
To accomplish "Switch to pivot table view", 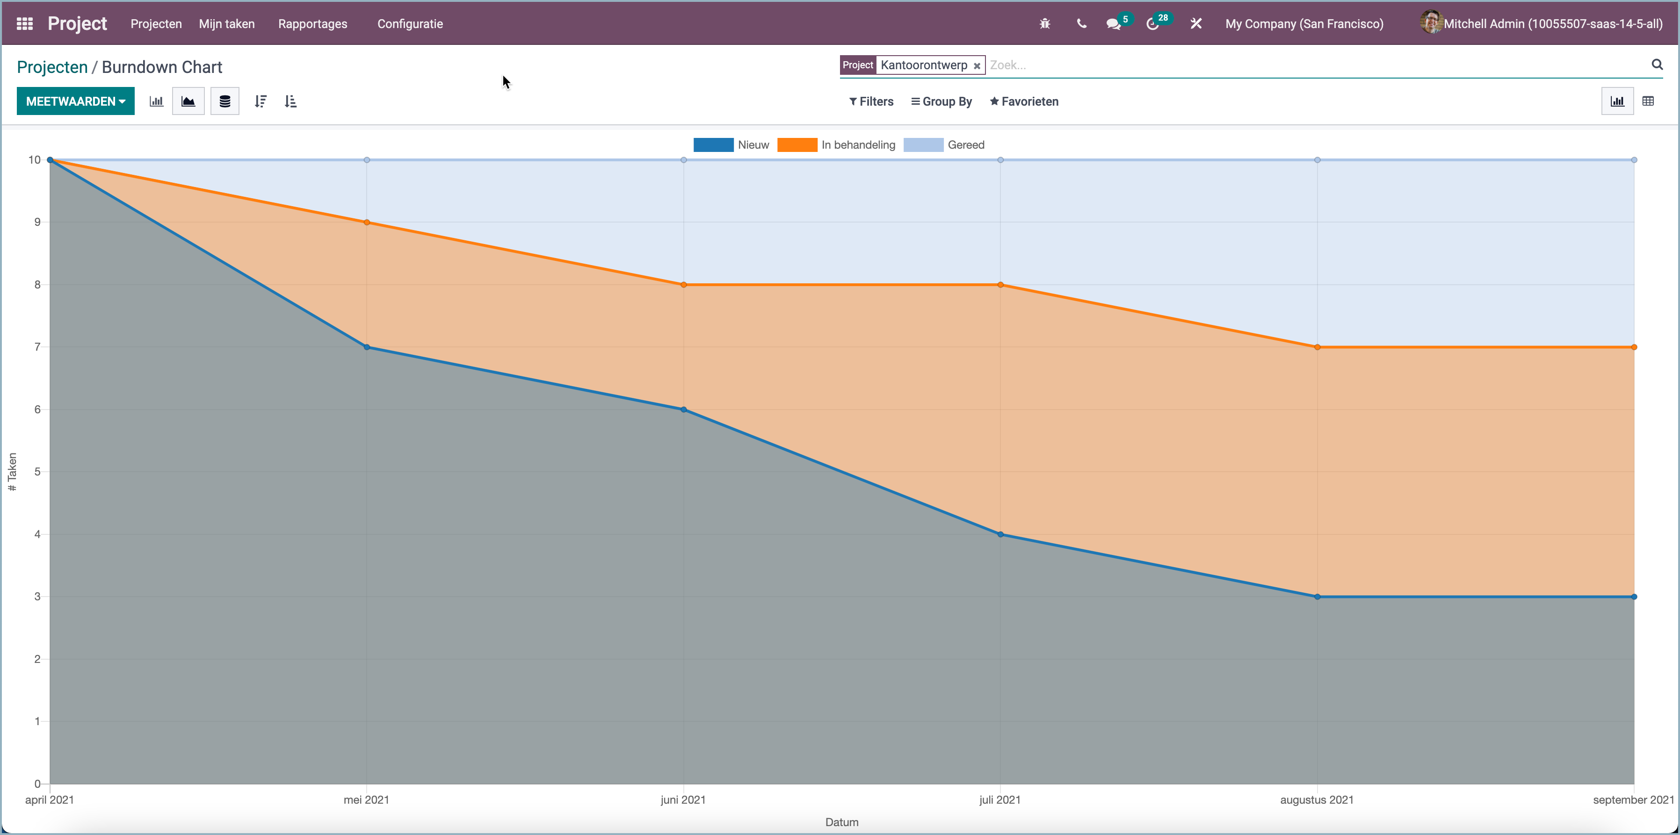I will pos(1649,101).
